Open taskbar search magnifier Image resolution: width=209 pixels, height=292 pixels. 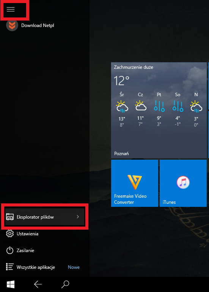[65, 284]
